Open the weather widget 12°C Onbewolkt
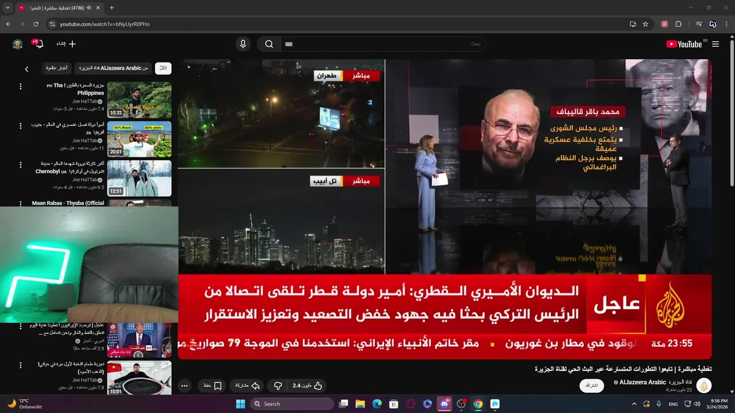This screenshot has height=413, width=735. [24, 404]
